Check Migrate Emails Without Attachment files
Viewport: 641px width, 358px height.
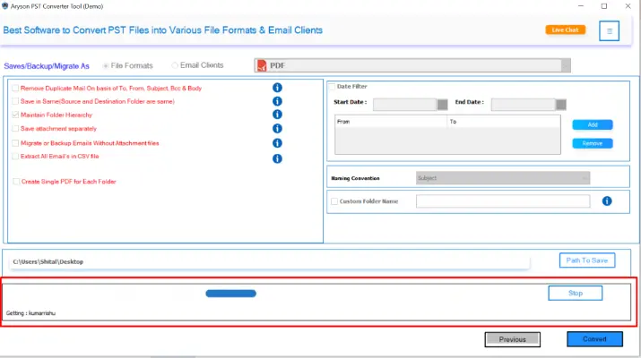[15, 143]
